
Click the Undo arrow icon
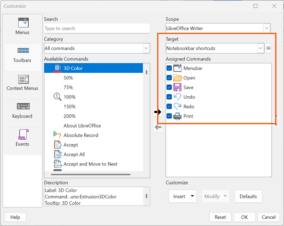coord(177,97)
